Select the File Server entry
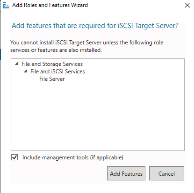The width and height of the screenshot is (194, 193). [x=52, y=79]
